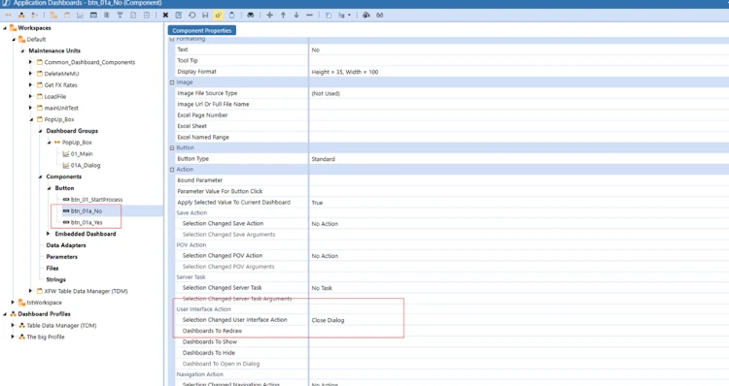Collapse the Workspaces root node
729x386 pixels.
tap(5, 28)
